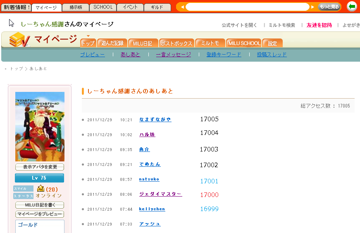Go to the 設定 tab
Image resolution: width=360 pixels, height=233 pixels.
272,43
